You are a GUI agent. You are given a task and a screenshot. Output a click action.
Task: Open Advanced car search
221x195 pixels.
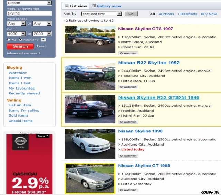pos(24,53)
